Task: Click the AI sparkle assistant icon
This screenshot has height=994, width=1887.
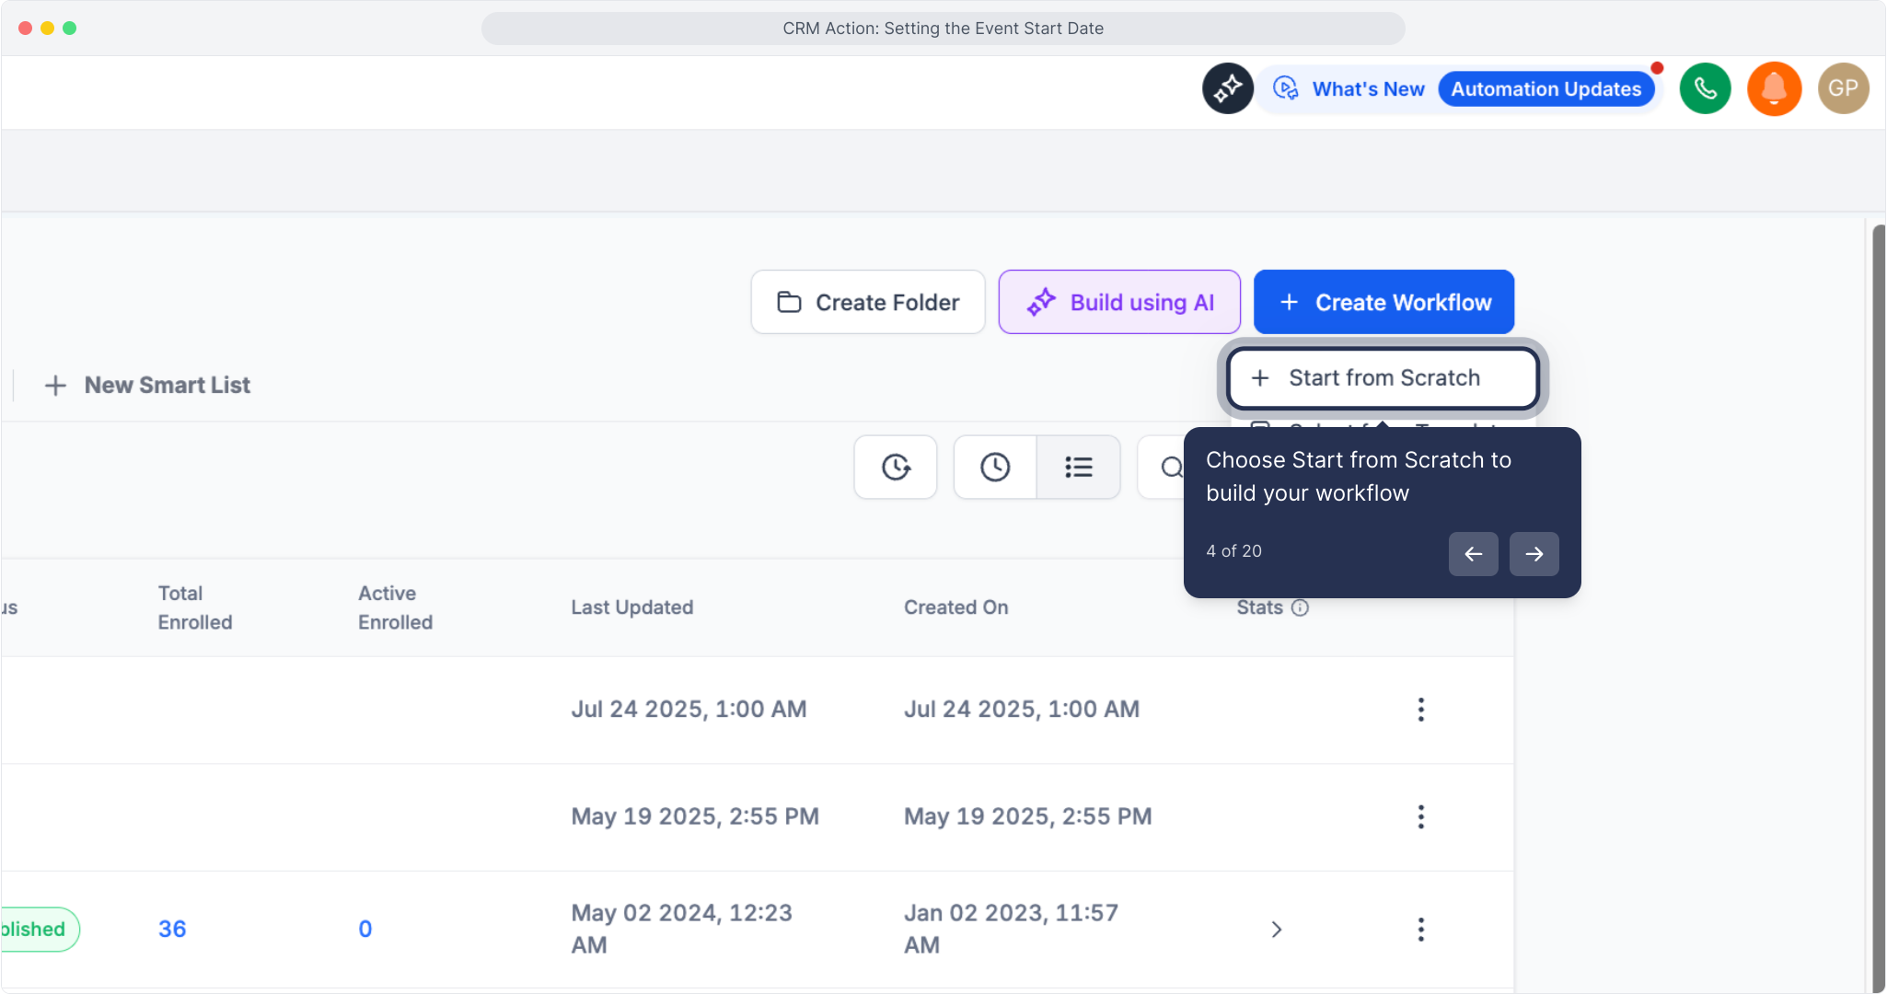Action: coord(1227,88)
